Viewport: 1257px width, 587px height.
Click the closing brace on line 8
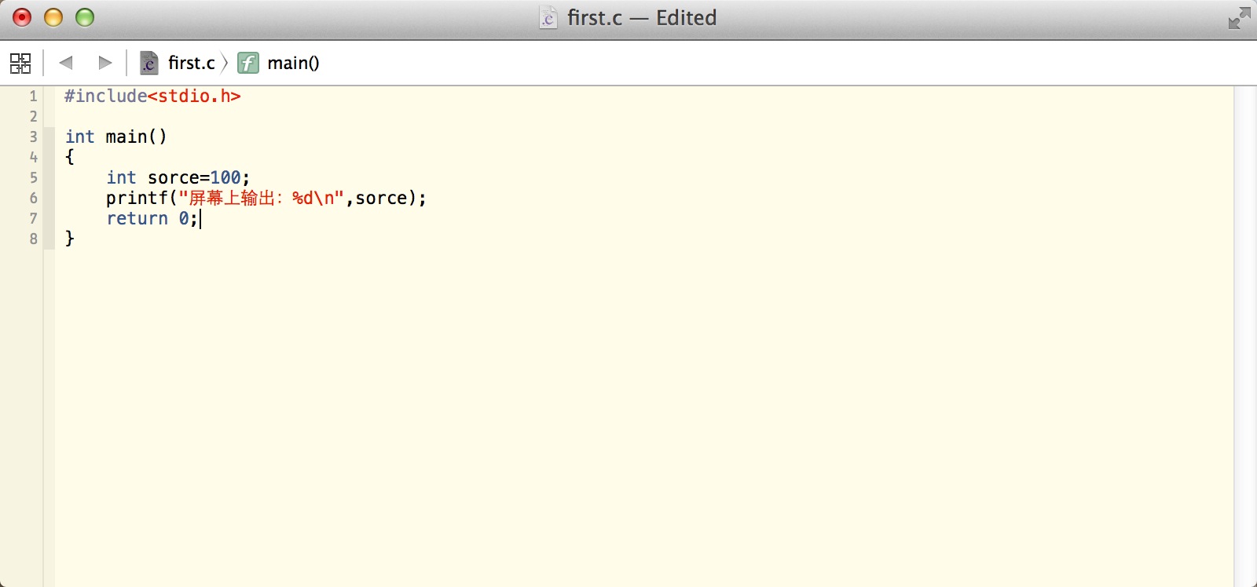pyautogui.click(x=69, y=239)
